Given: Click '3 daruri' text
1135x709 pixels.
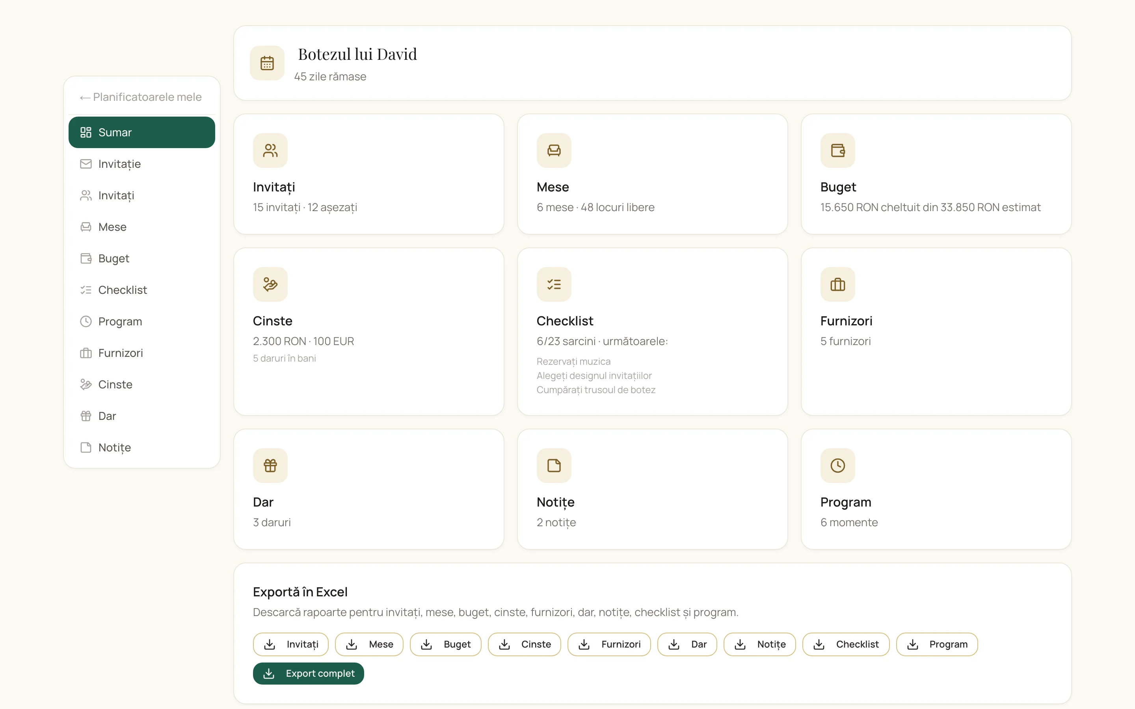Looking at the screenshot, I should click(272, 522).
